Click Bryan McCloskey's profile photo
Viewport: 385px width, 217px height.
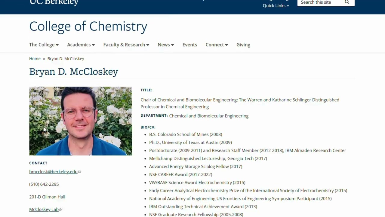[81, 121]
